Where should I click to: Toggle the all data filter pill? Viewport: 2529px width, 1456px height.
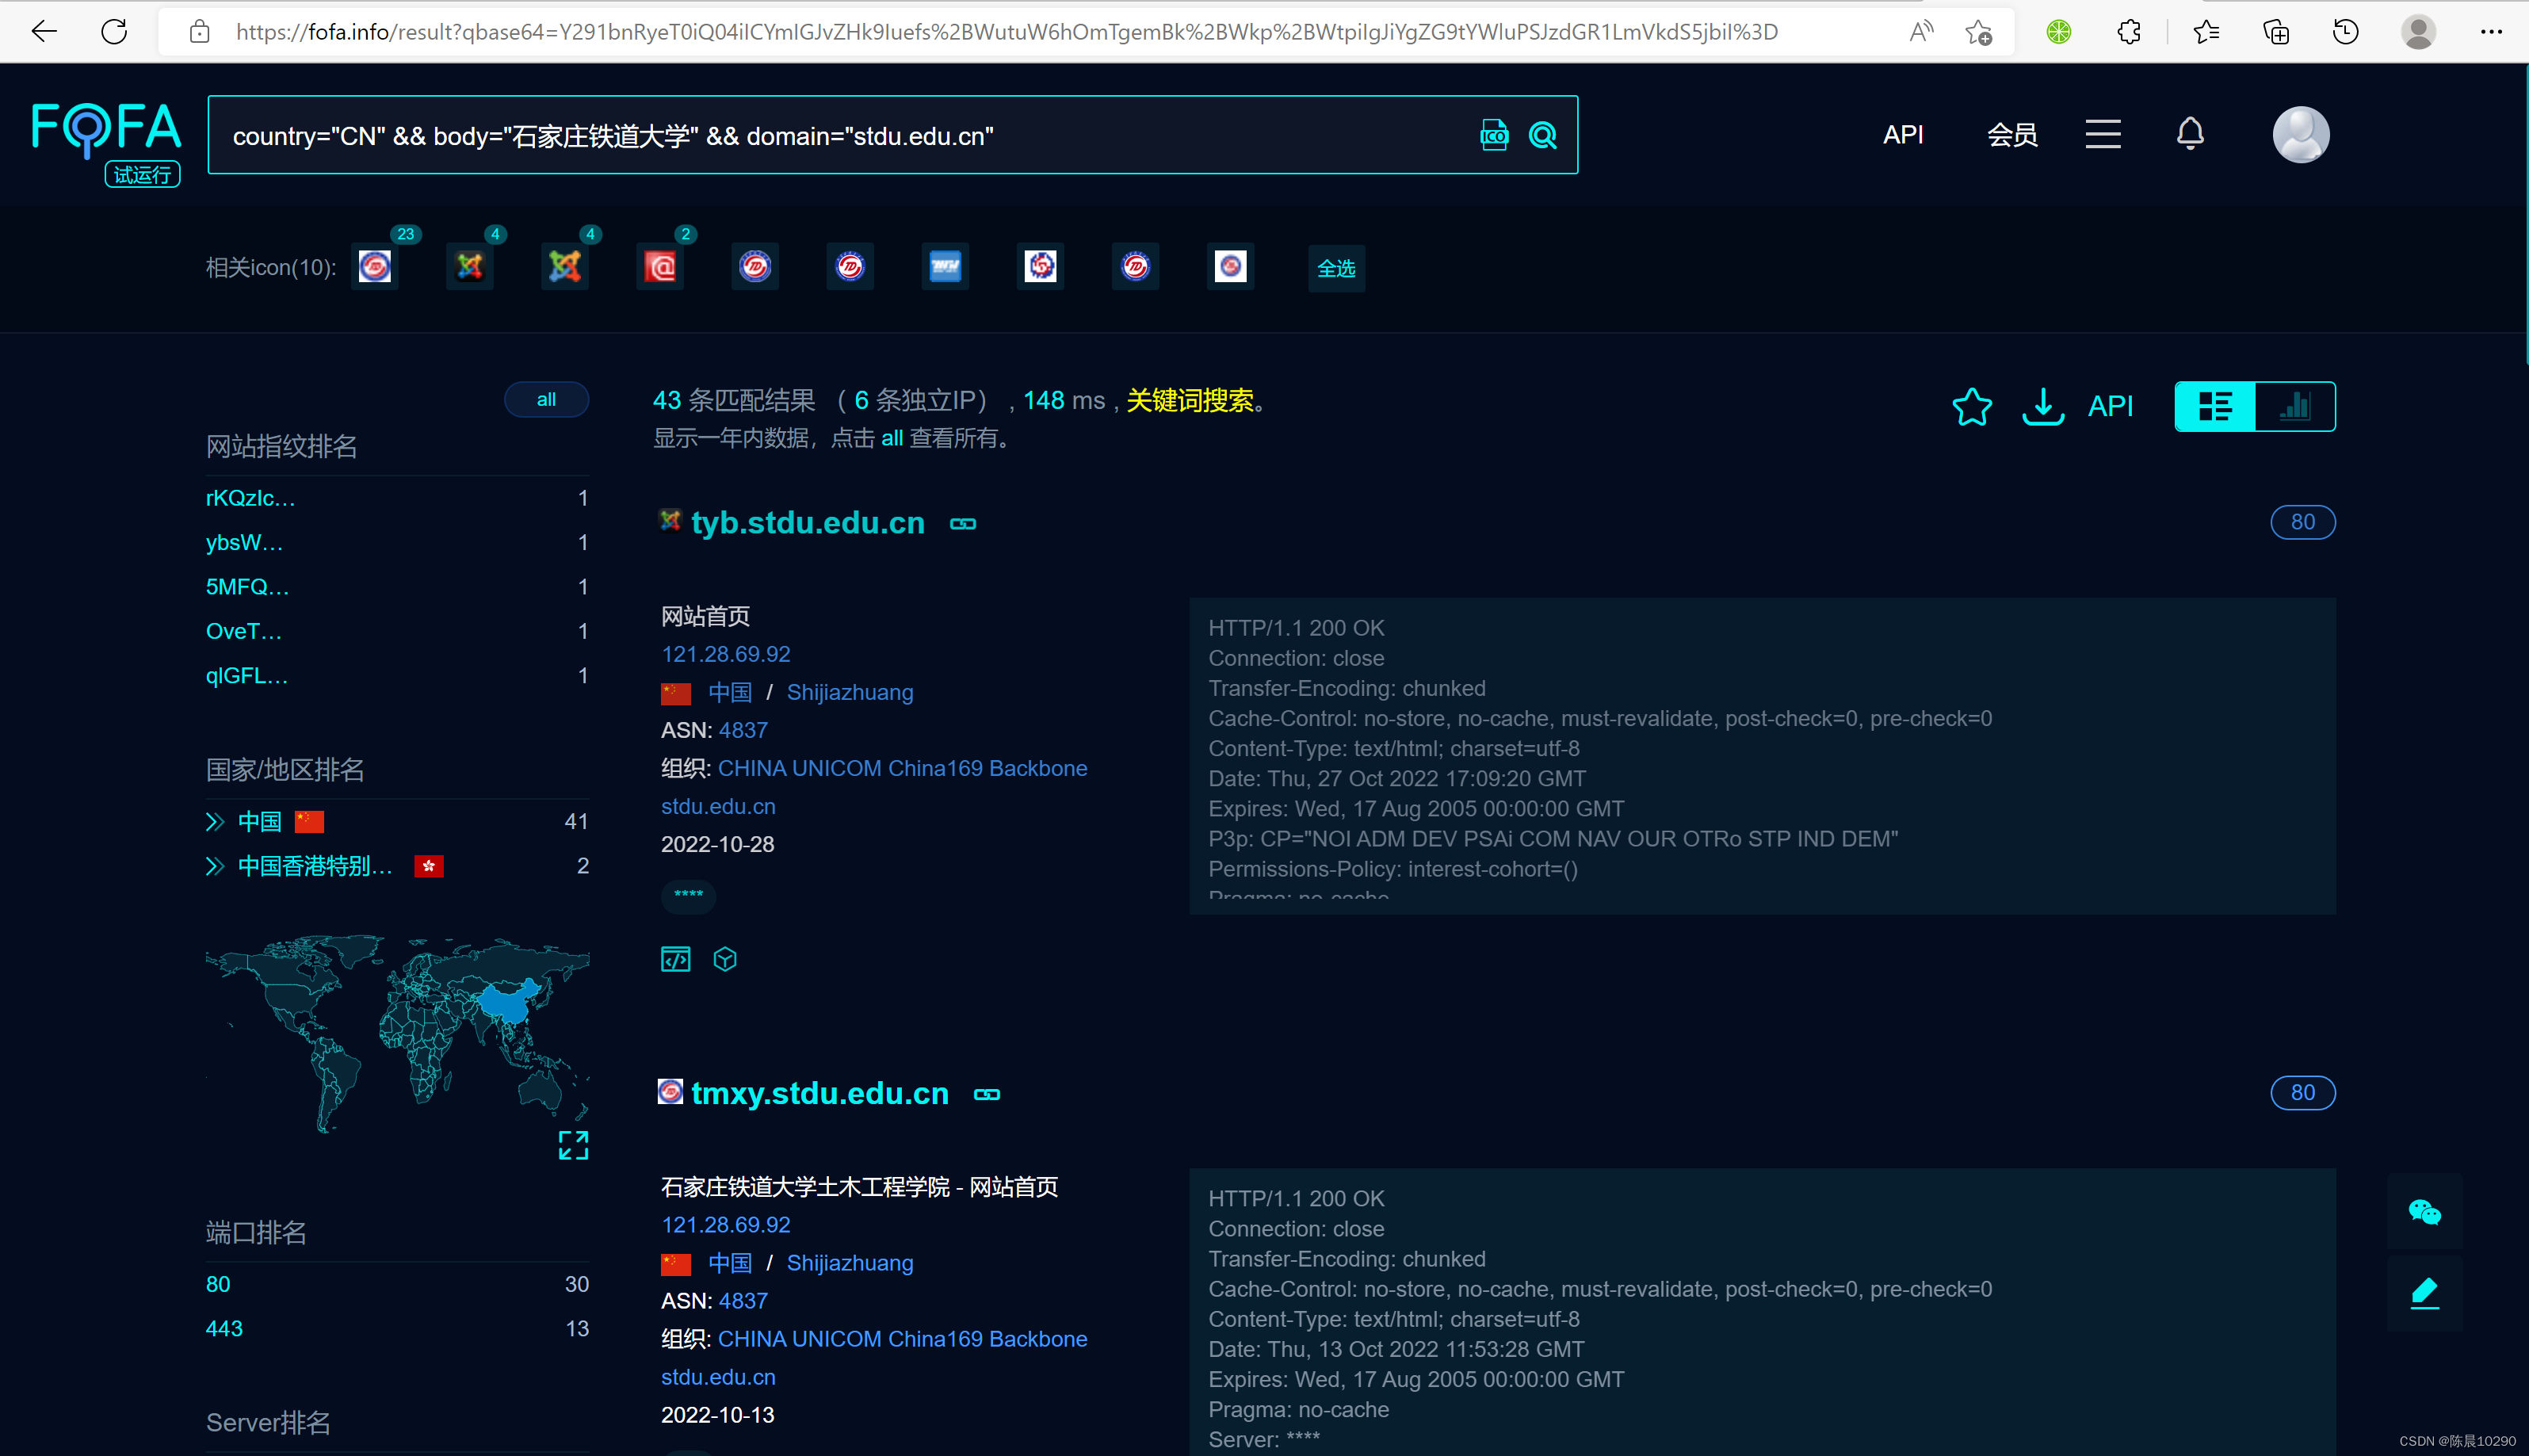pos(546,399)
